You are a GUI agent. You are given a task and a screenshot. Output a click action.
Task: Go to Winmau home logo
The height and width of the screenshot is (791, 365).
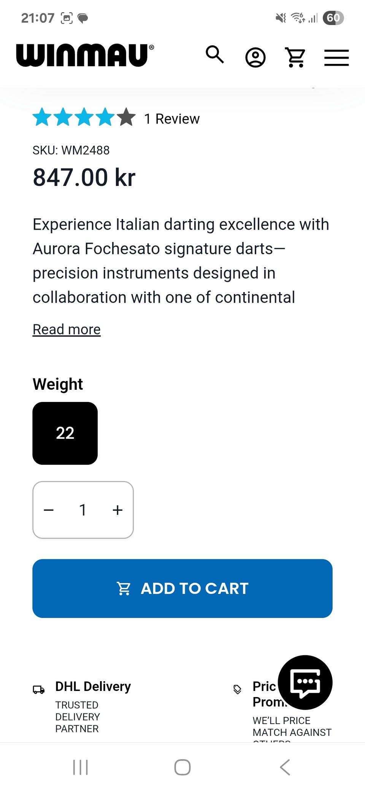click(x=85, y=56)
